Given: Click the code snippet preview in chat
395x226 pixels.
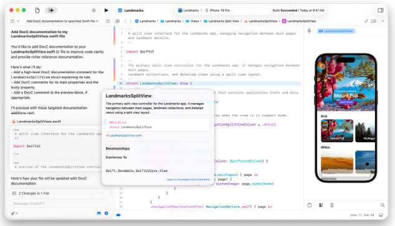Looking at the screenshot, I should pos(57,148).
